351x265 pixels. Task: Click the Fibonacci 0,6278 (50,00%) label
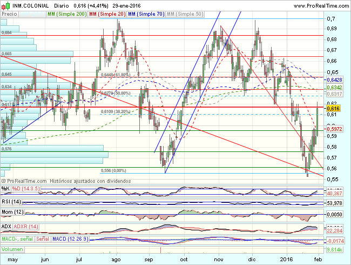click(x=116, y=93)
